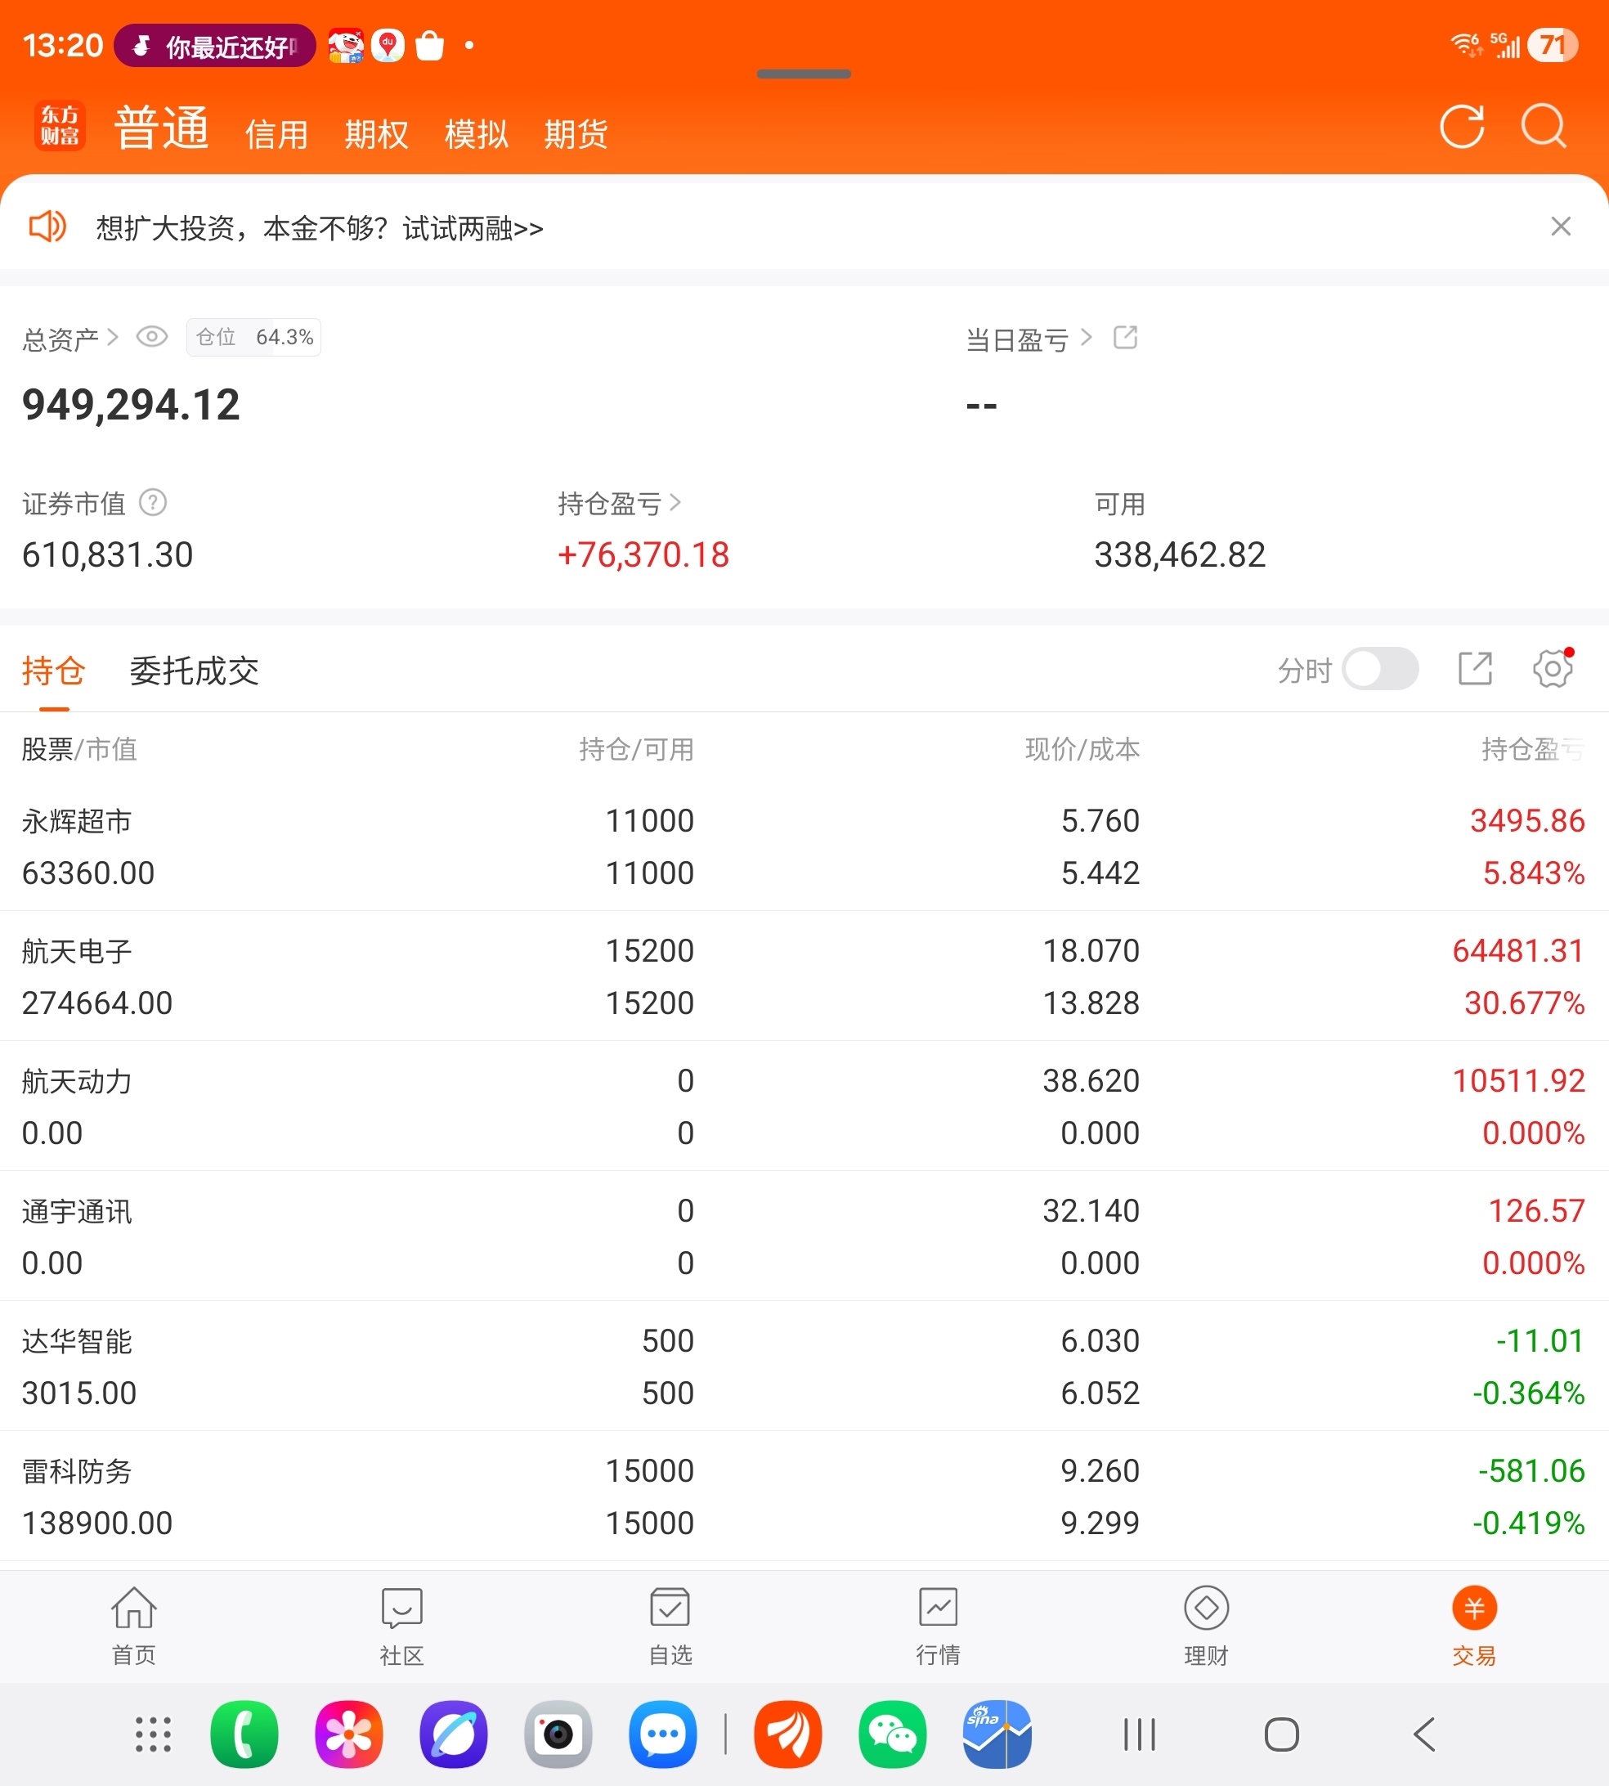The width and height of the screenshot is (1609, 1786).
Task: Tap help icon beside 证券市值
Action: (x=153, y=503)
